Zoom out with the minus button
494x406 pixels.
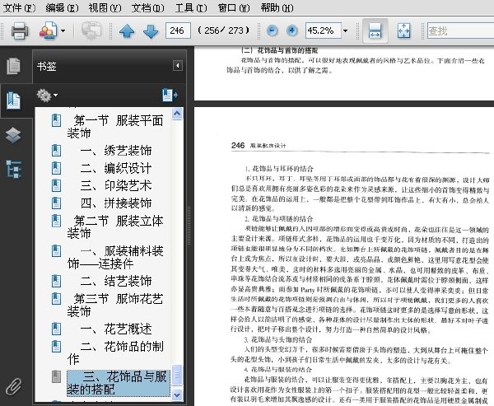272,30
